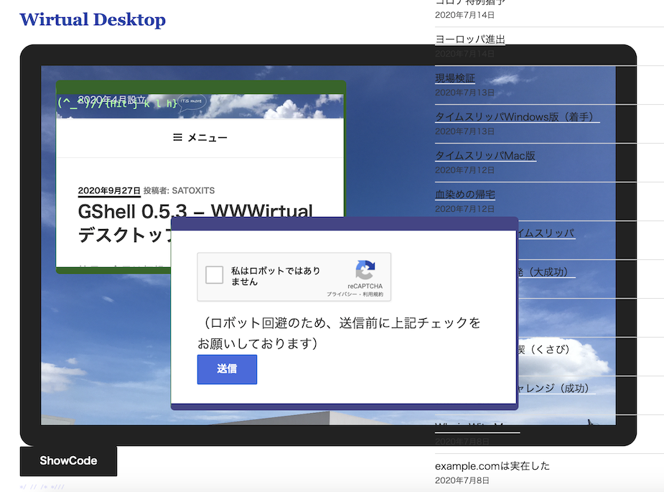Open the 現場検証 post link

pos(454,78)
